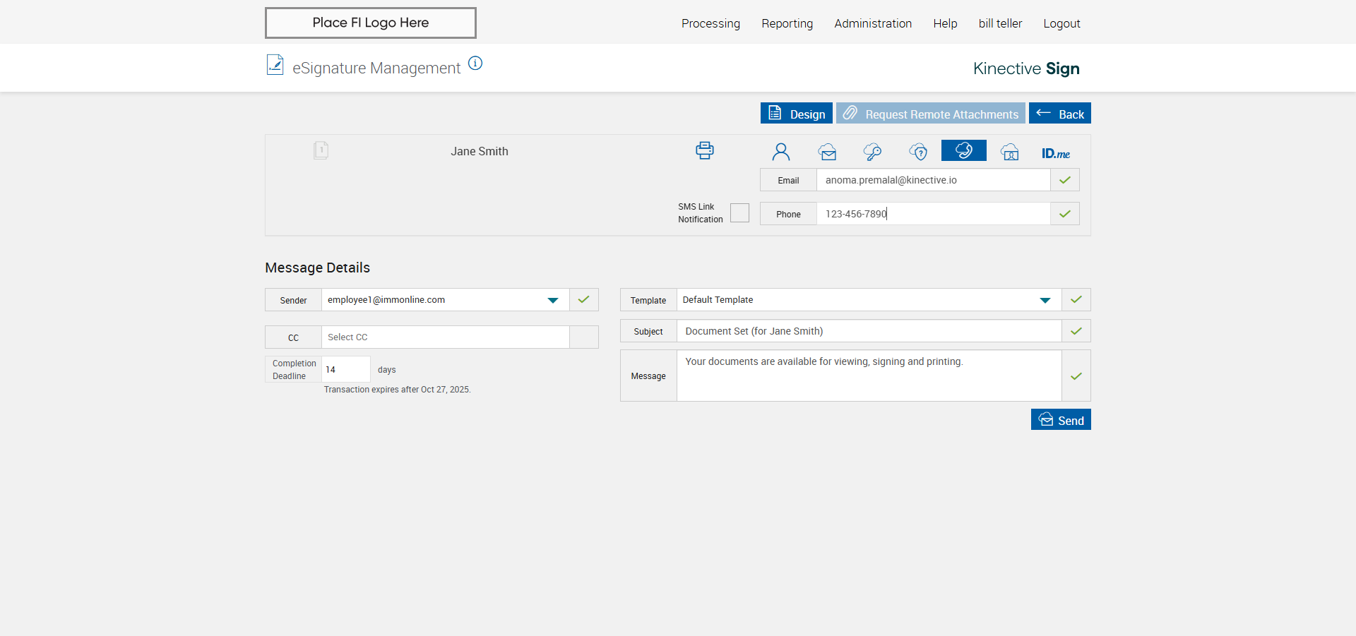Click into the Subject text field
The height and width of the screenshot is (636, 1356).
(869, 331)
